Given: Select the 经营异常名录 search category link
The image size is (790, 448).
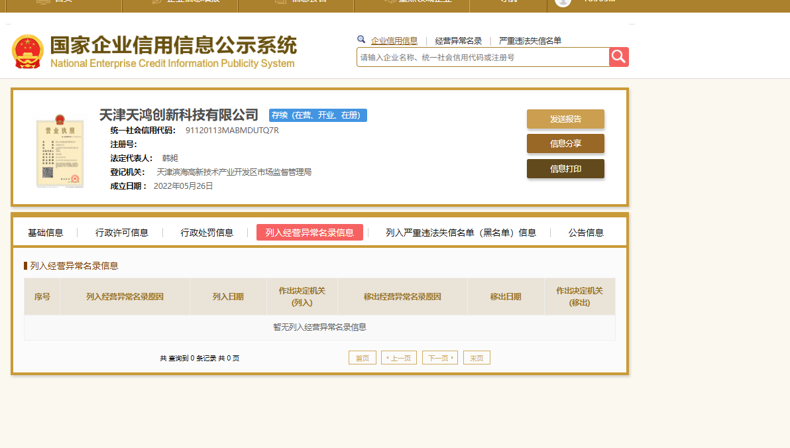Looking at the screenshot, I should pyautogui.click(x=458, y=41).
